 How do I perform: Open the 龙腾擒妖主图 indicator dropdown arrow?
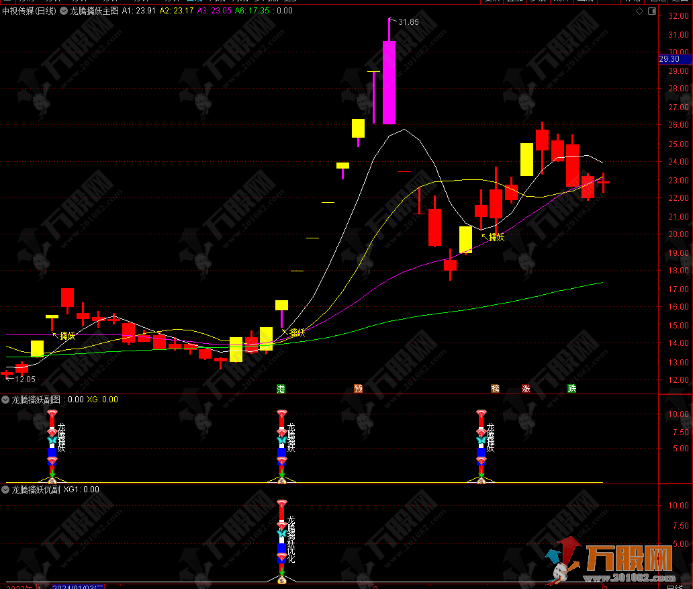click(64, 11)
